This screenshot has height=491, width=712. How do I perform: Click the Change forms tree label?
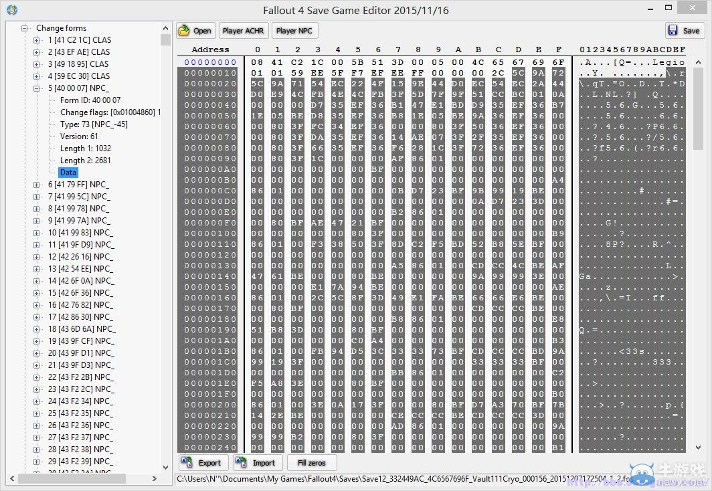tap(61, 28)
